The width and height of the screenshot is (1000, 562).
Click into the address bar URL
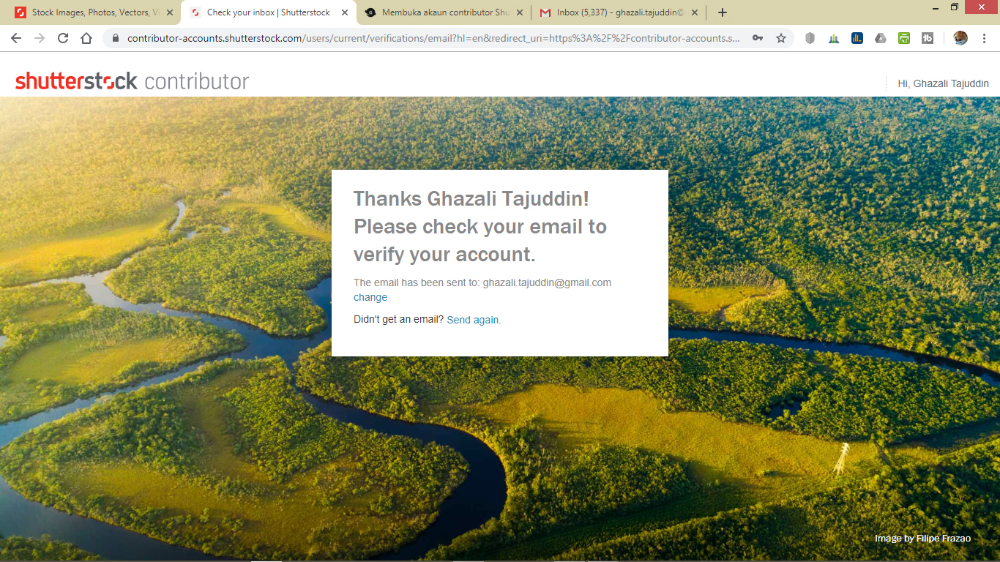coord(433,38)
